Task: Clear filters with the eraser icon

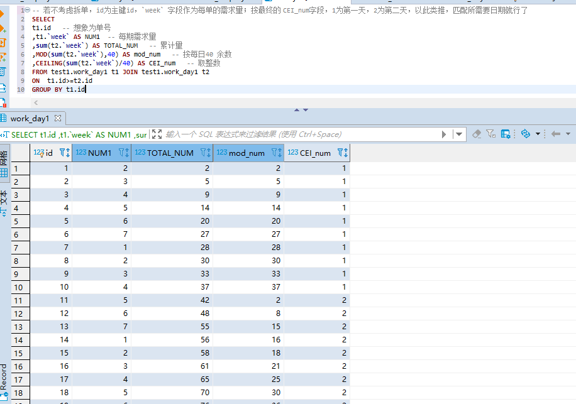Action: point(477,134)
